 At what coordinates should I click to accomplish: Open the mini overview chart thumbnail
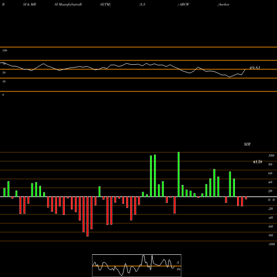[137, 265]
